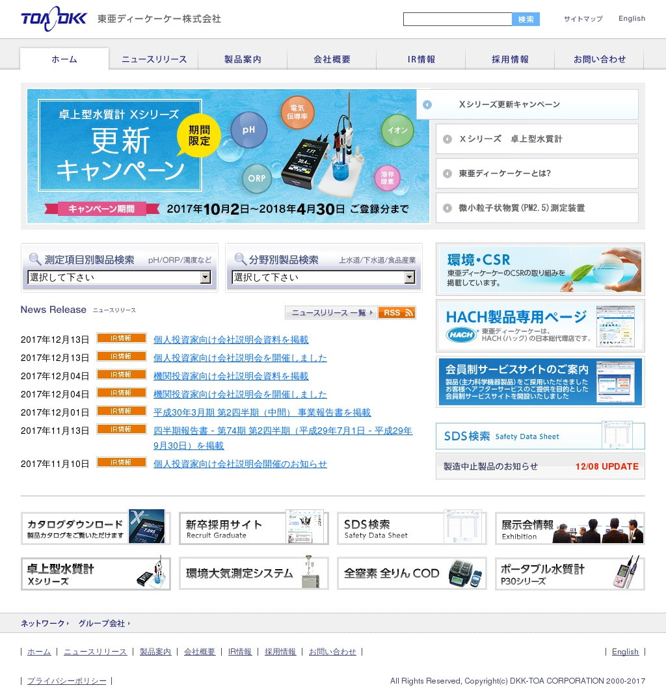Open the 環境・CSR banner
Viewport: 666px width, 694px height.
coord(540,269)
